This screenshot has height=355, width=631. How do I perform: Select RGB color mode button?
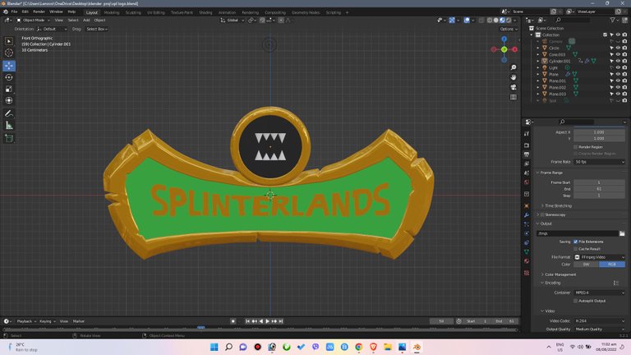tap(612, 265)
